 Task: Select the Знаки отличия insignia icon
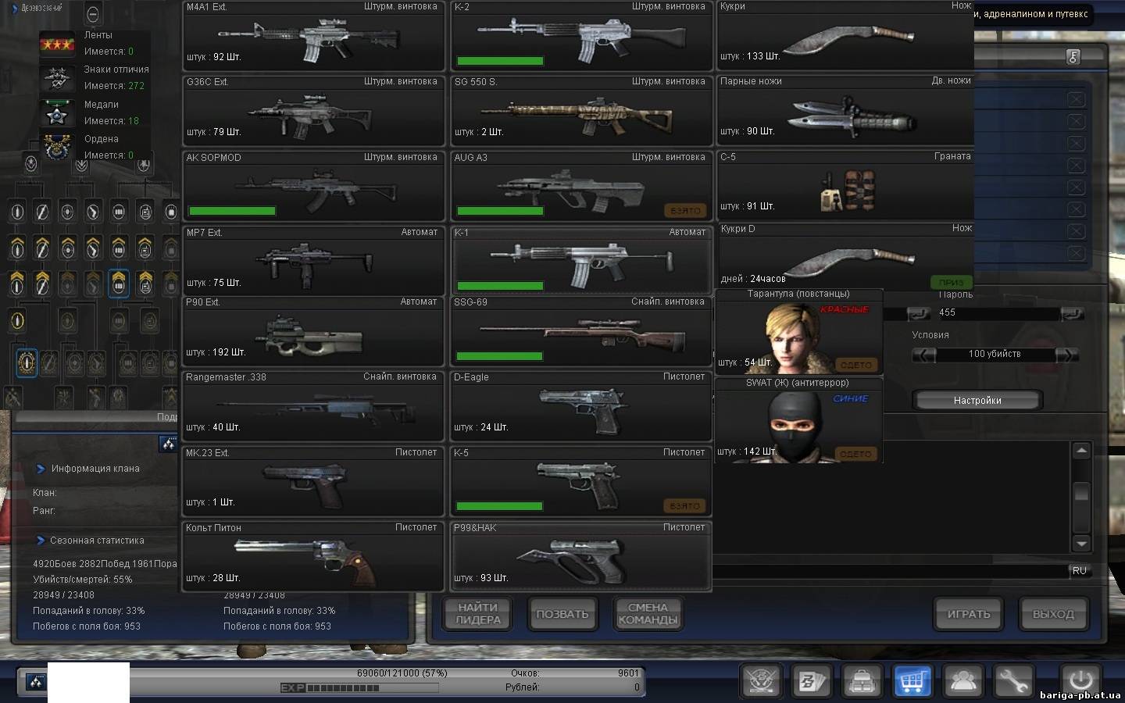click(x=57, y=78)
